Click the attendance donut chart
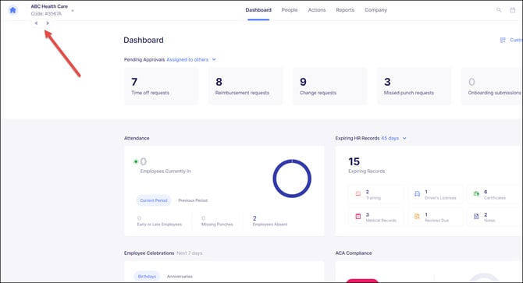 [292, 179]
